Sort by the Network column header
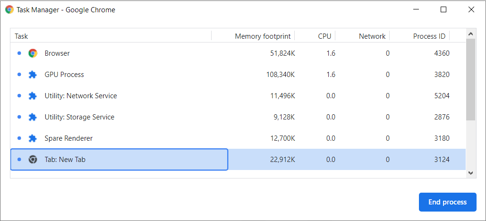The height and width of the screenshot is (221, 486). 372,36
